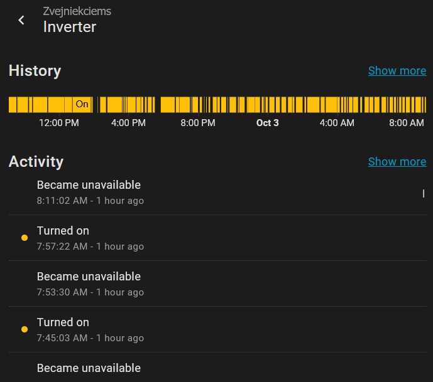The width and height of the screenshot is (433, 382).
Task: Go back using the arrow icon
Action: point(21,20)
